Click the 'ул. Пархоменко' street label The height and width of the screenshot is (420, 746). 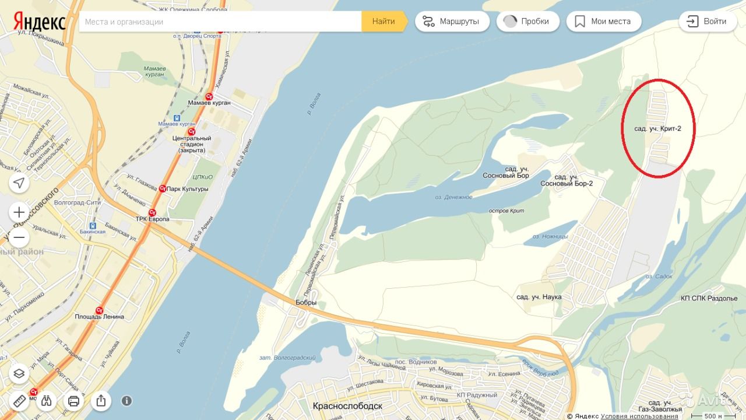[25, 307]
